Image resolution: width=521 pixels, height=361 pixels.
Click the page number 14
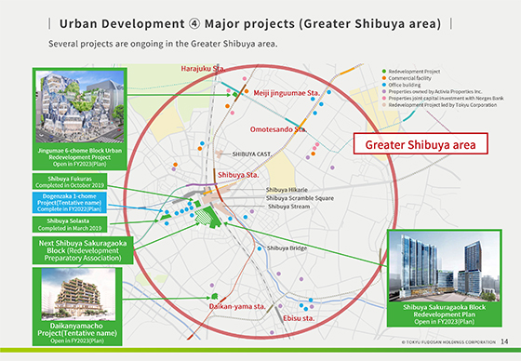504,341
